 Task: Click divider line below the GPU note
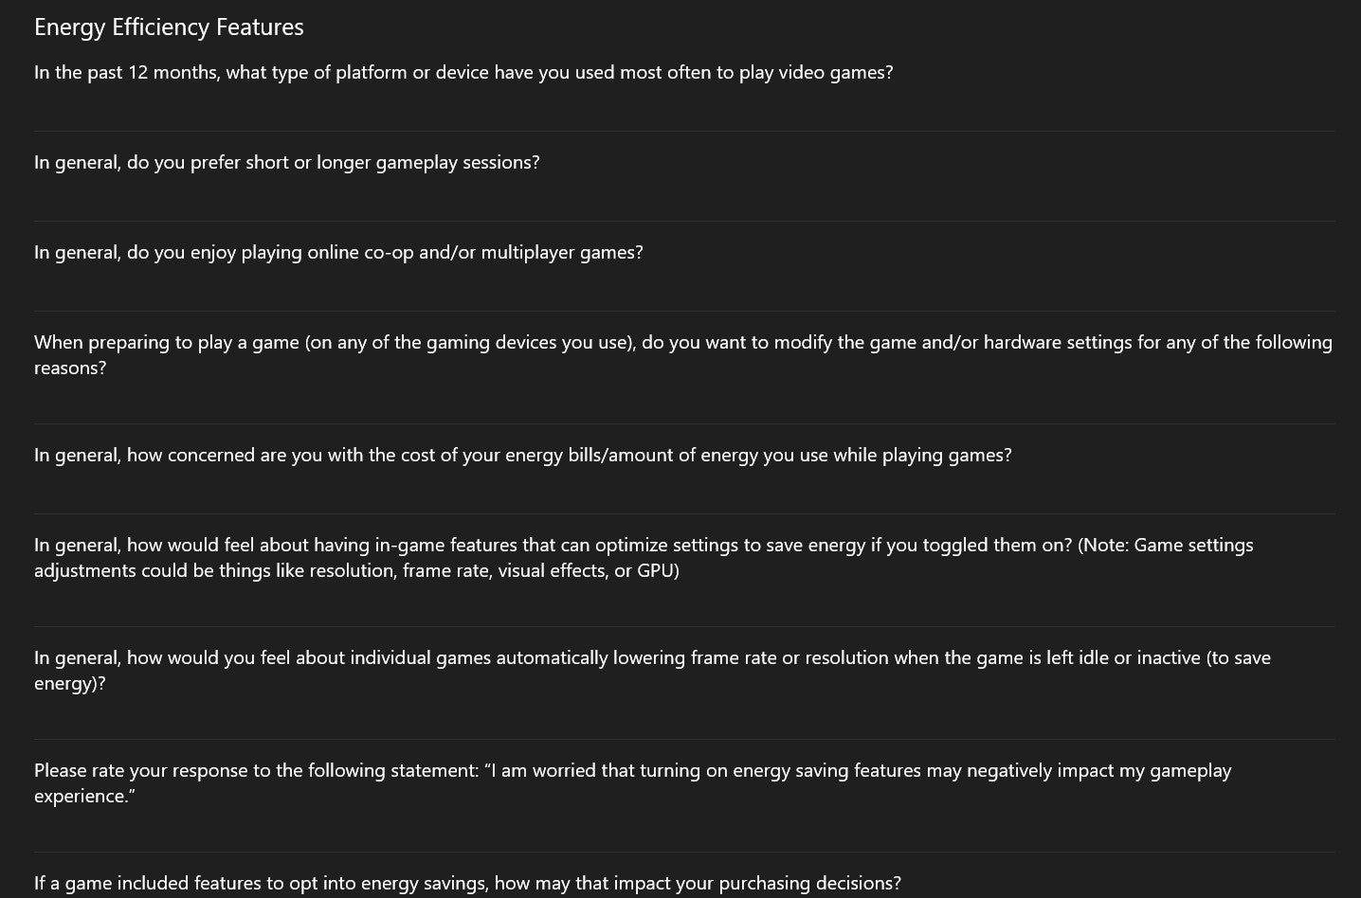point(684,627)
